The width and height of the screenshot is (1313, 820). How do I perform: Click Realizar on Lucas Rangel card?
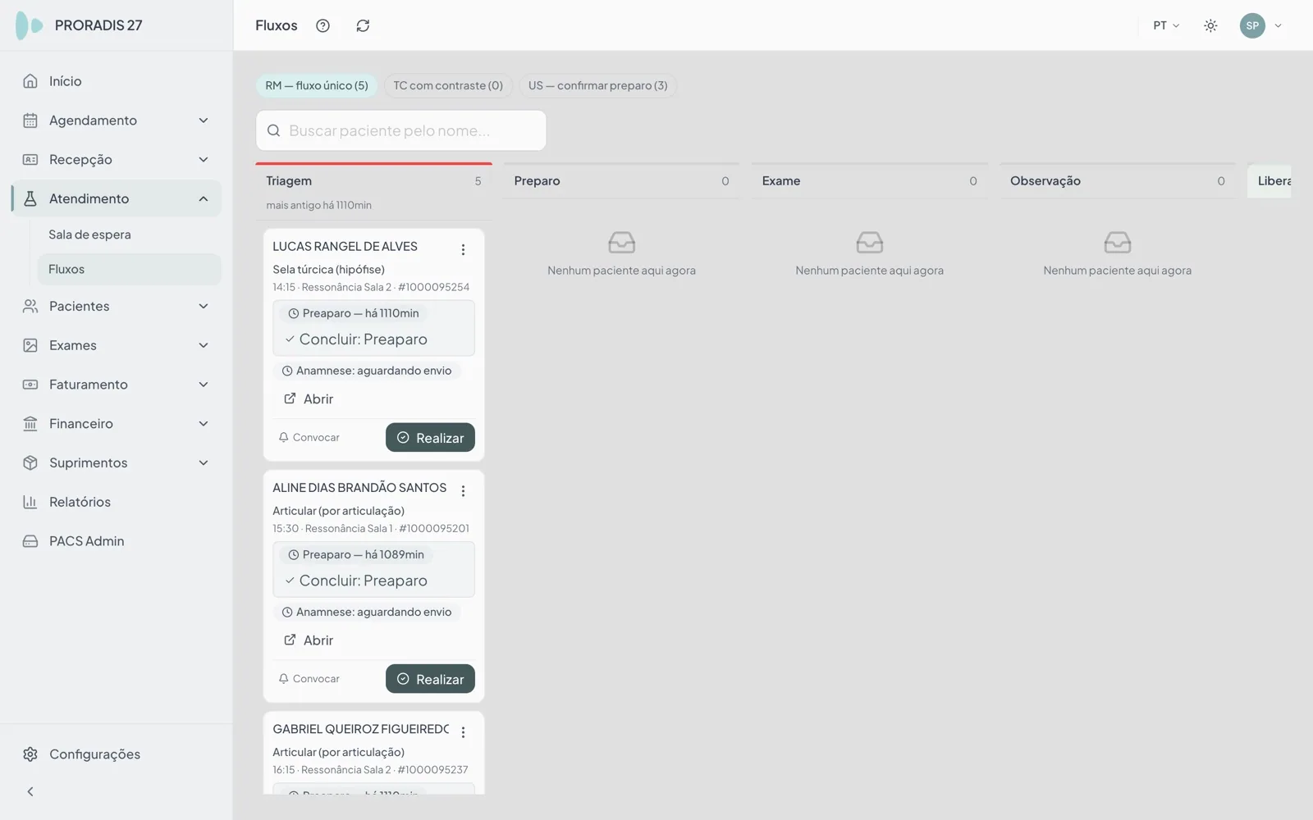(x=430, y=438)
